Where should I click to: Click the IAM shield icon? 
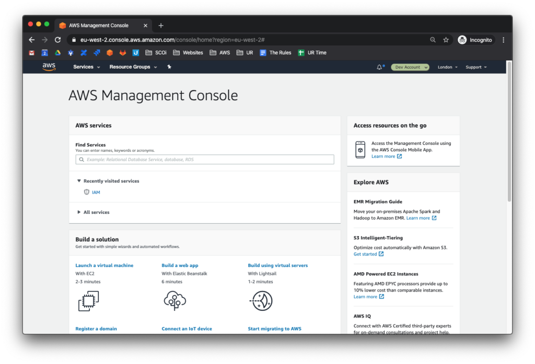click(x=87, y=192)
